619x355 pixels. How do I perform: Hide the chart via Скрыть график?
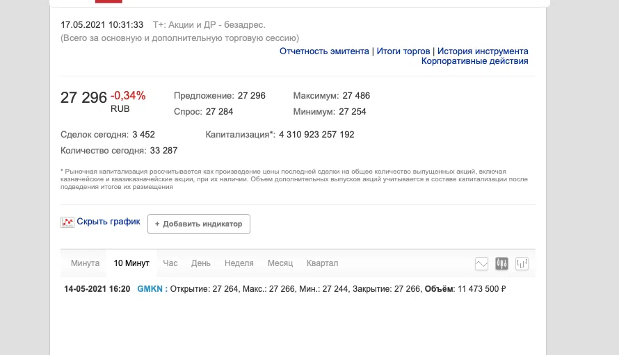point(108,222)
